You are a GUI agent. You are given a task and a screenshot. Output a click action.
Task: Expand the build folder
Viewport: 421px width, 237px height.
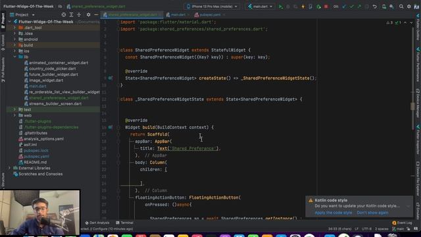click(x=14, y=45)
